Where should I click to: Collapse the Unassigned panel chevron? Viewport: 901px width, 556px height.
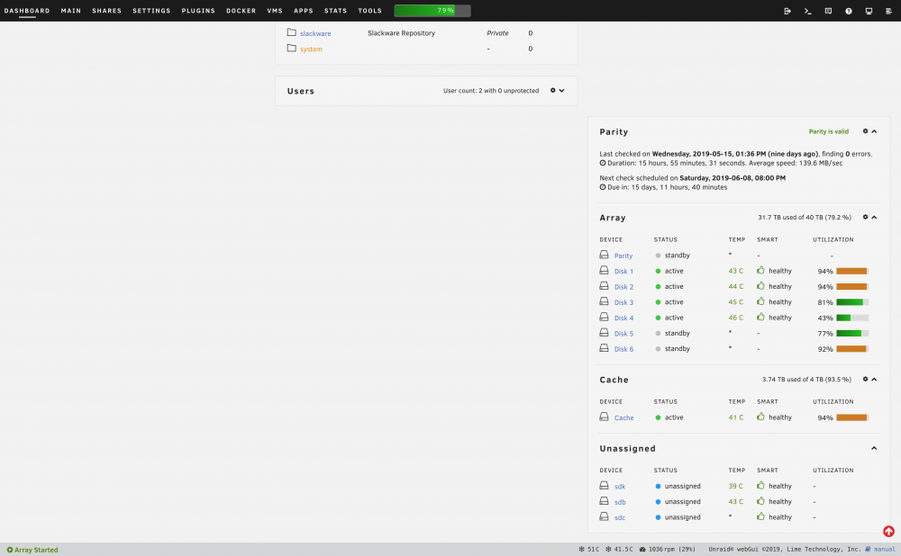[874, 448]
